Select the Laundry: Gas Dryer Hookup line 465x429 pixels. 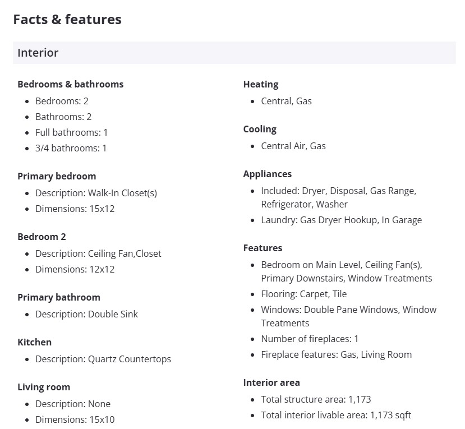click(341, 220)
